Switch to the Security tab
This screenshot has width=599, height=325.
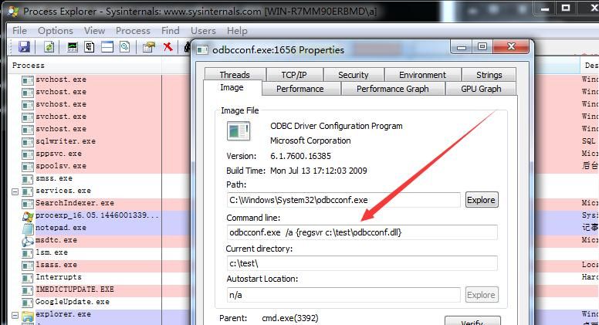point(354,74)
